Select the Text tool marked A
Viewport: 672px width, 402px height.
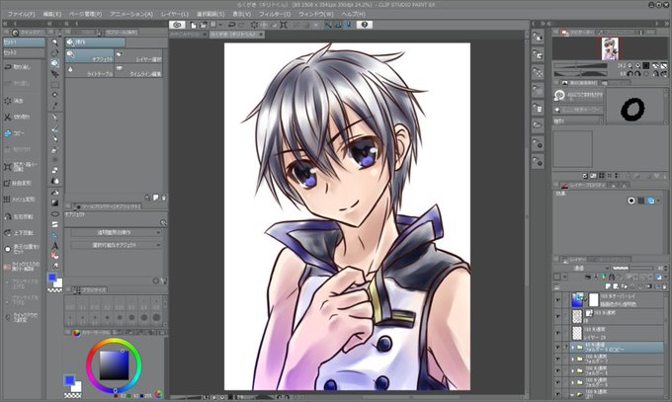pos(55,246)
